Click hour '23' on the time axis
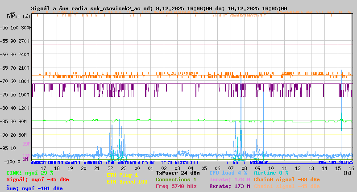 [124, 168]
